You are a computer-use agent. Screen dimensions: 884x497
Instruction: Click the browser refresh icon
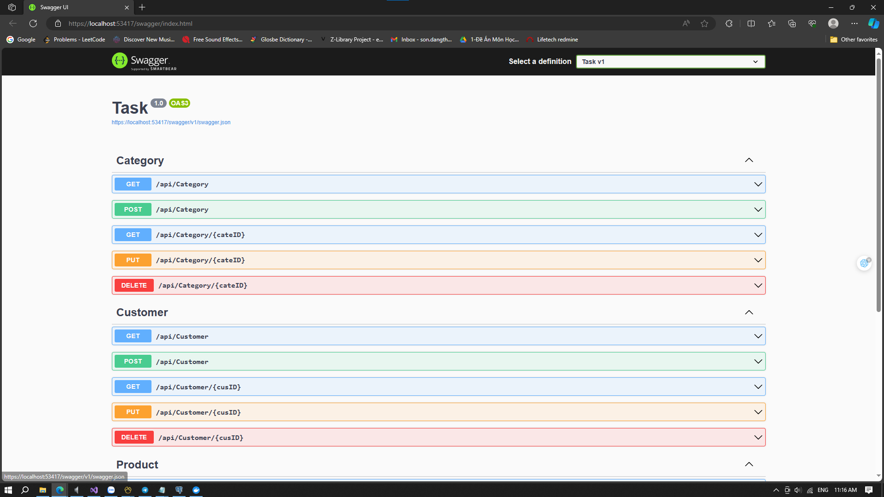(33, 23)
